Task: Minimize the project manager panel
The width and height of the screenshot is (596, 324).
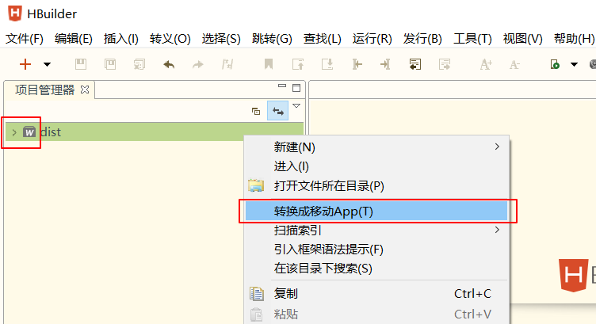Action: tap(282, 86)
